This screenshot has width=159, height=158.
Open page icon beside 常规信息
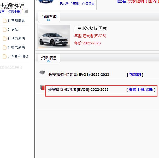(x=4, y=21)
